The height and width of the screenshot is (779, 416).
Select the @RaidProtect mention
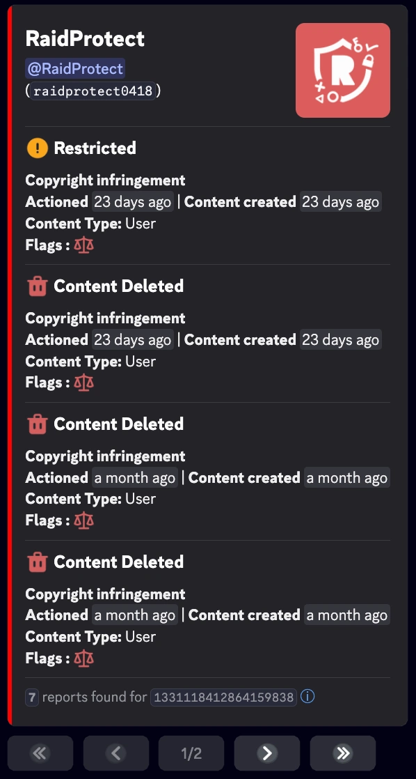[x=74, y=68]
